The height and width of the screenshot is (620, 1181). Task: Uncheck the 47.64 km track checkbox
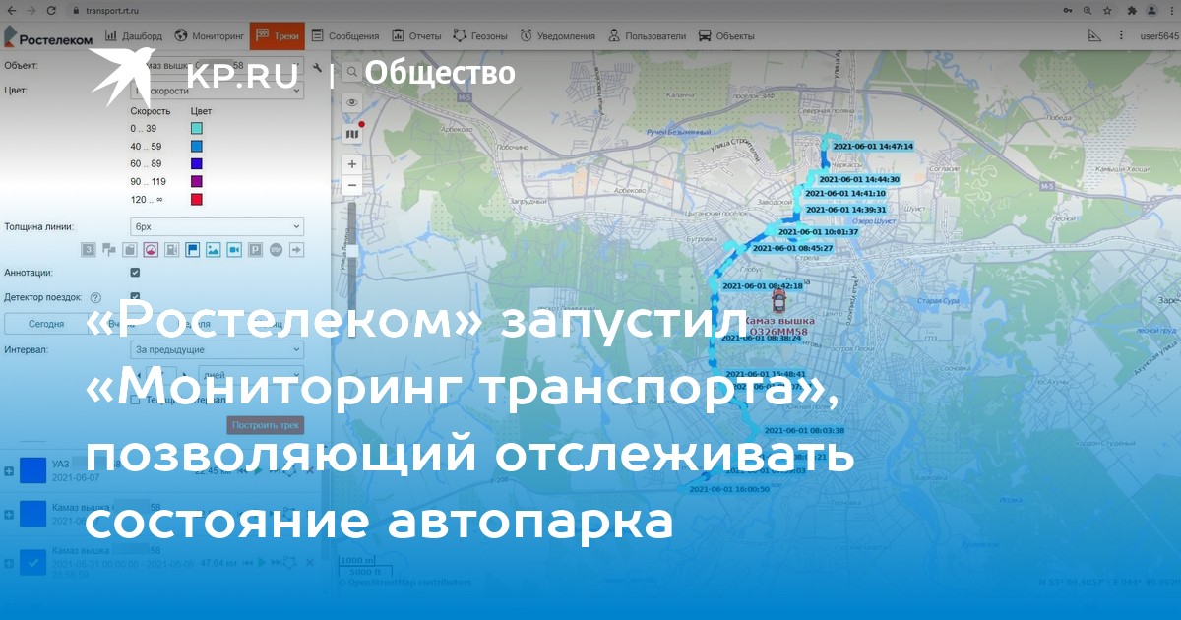(33, 562)
